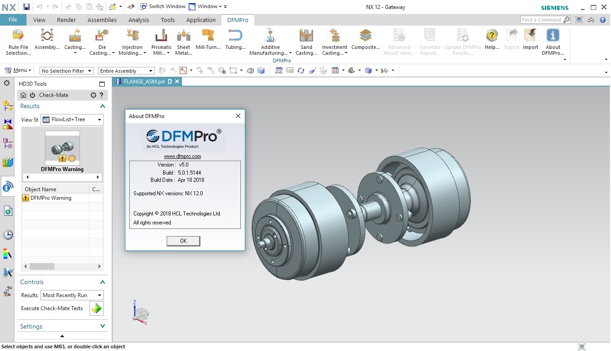Image resolution: width=611 pixels, height=351 pixels.
Task: Click OK in About DFMPro dialog
Action: coord(183,241)
